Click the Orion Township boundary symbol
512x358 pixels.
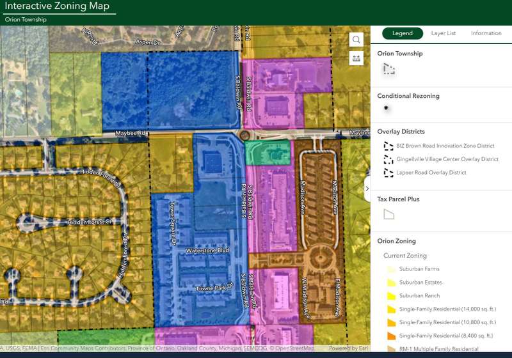click(388, 70)
